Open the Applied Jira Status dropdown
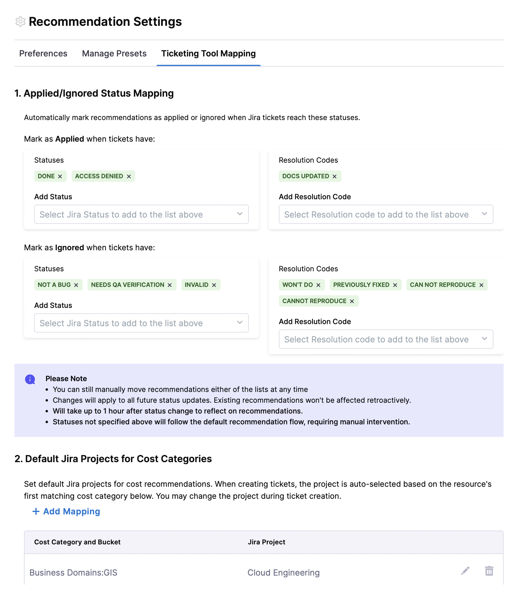The image size is (518, 599). point(141,214)
